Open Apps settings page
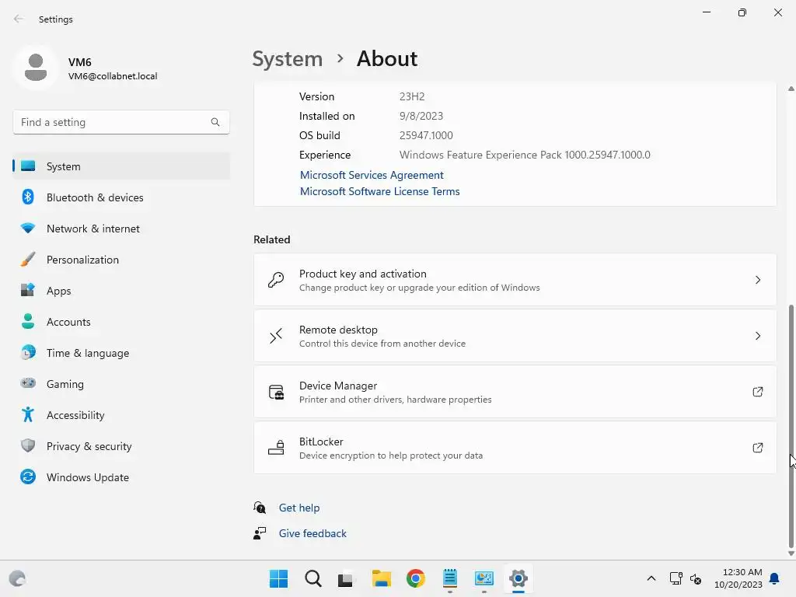This screenshot has width=796, height=597. 121,291
